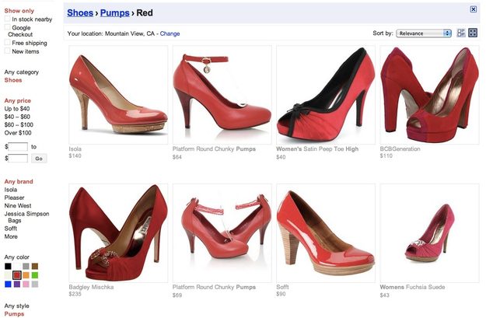This screenshot has height=318, width=486.
Task: Focus the minimum price input field
Action: point(18,147)
